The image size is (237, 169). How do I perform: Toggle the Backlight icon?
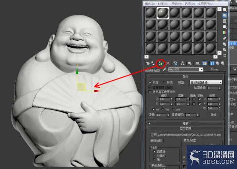(225, 15)
